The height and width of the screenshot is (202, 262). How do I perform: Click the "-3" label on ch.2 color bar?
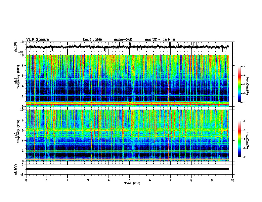[x=244, y=121]
